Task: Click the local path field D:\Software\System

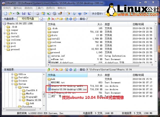Action: pyautogui.click(x=122, y=70)
